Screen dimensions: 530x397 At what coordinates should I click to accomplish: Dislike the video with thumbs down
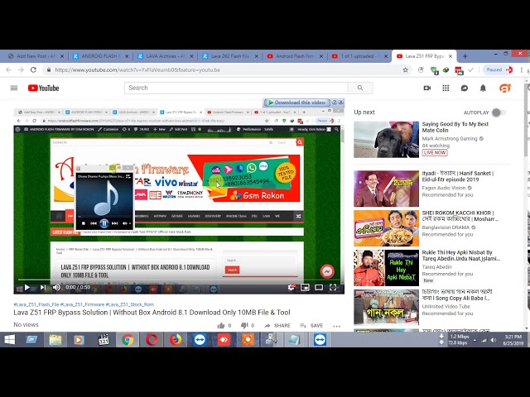244,325
